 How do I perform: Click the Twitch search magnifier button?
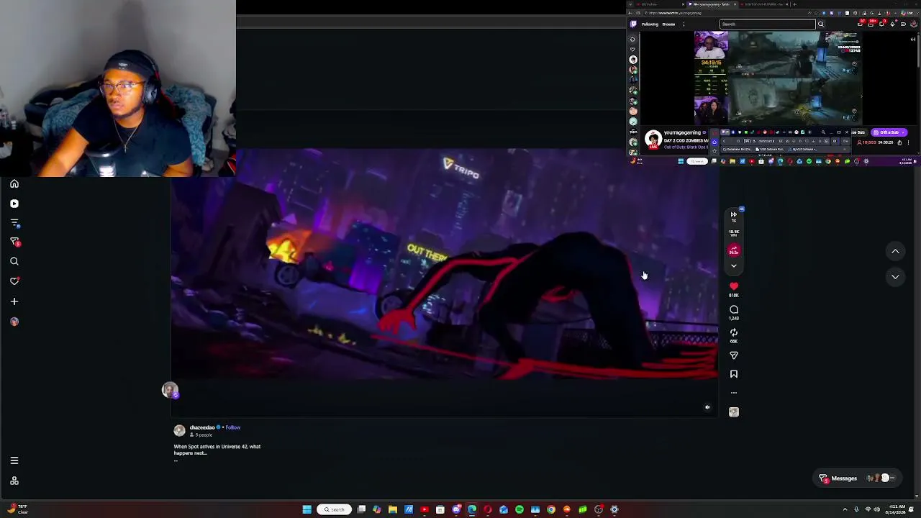point(820,24)
